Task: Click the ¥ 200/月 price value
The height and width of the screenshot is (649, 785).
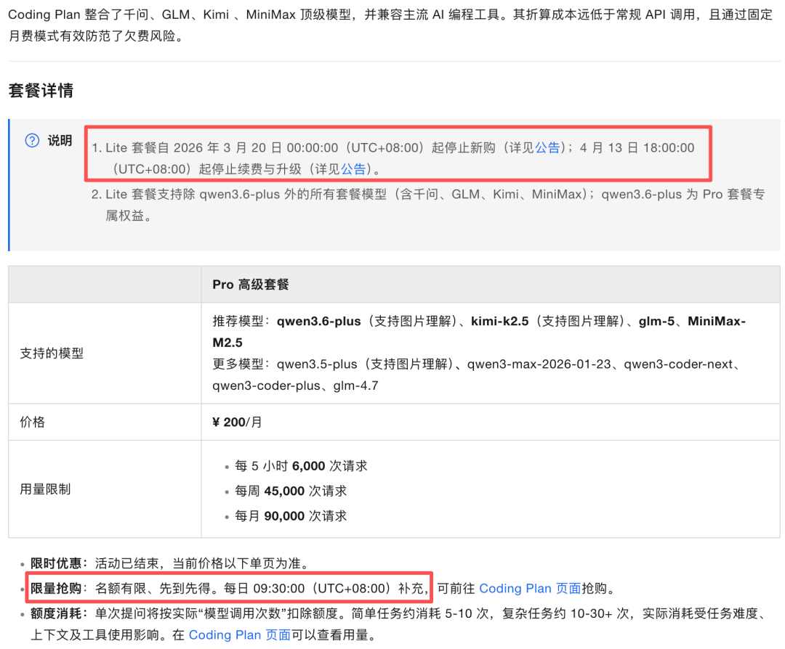Action: click(237, 422)
